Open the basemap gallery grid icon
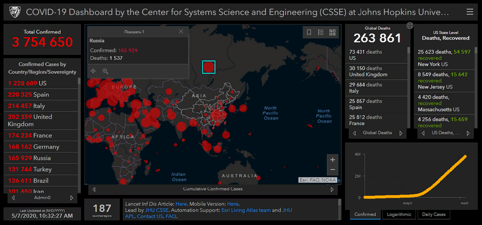Viewport: 482px width, 225px height. click(333, 32)
